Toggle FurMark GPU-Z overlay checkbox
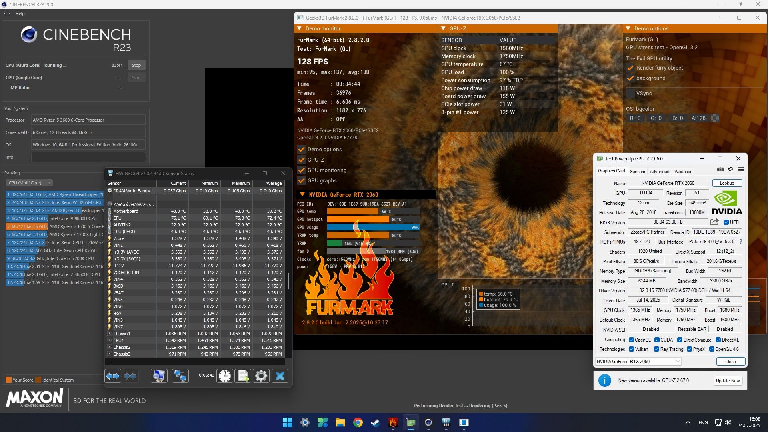Viewport: 768px width, 432px height. [302, 160]
